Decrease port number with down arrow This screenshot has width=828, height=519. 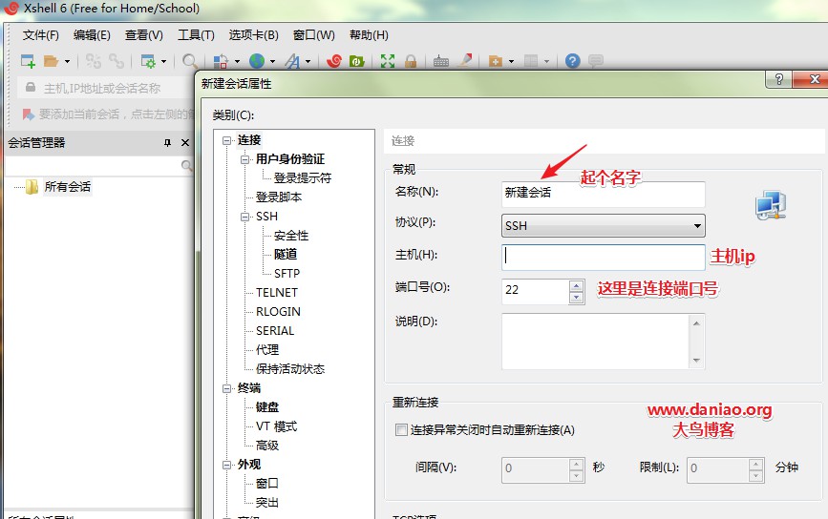[x=577, y=298]
